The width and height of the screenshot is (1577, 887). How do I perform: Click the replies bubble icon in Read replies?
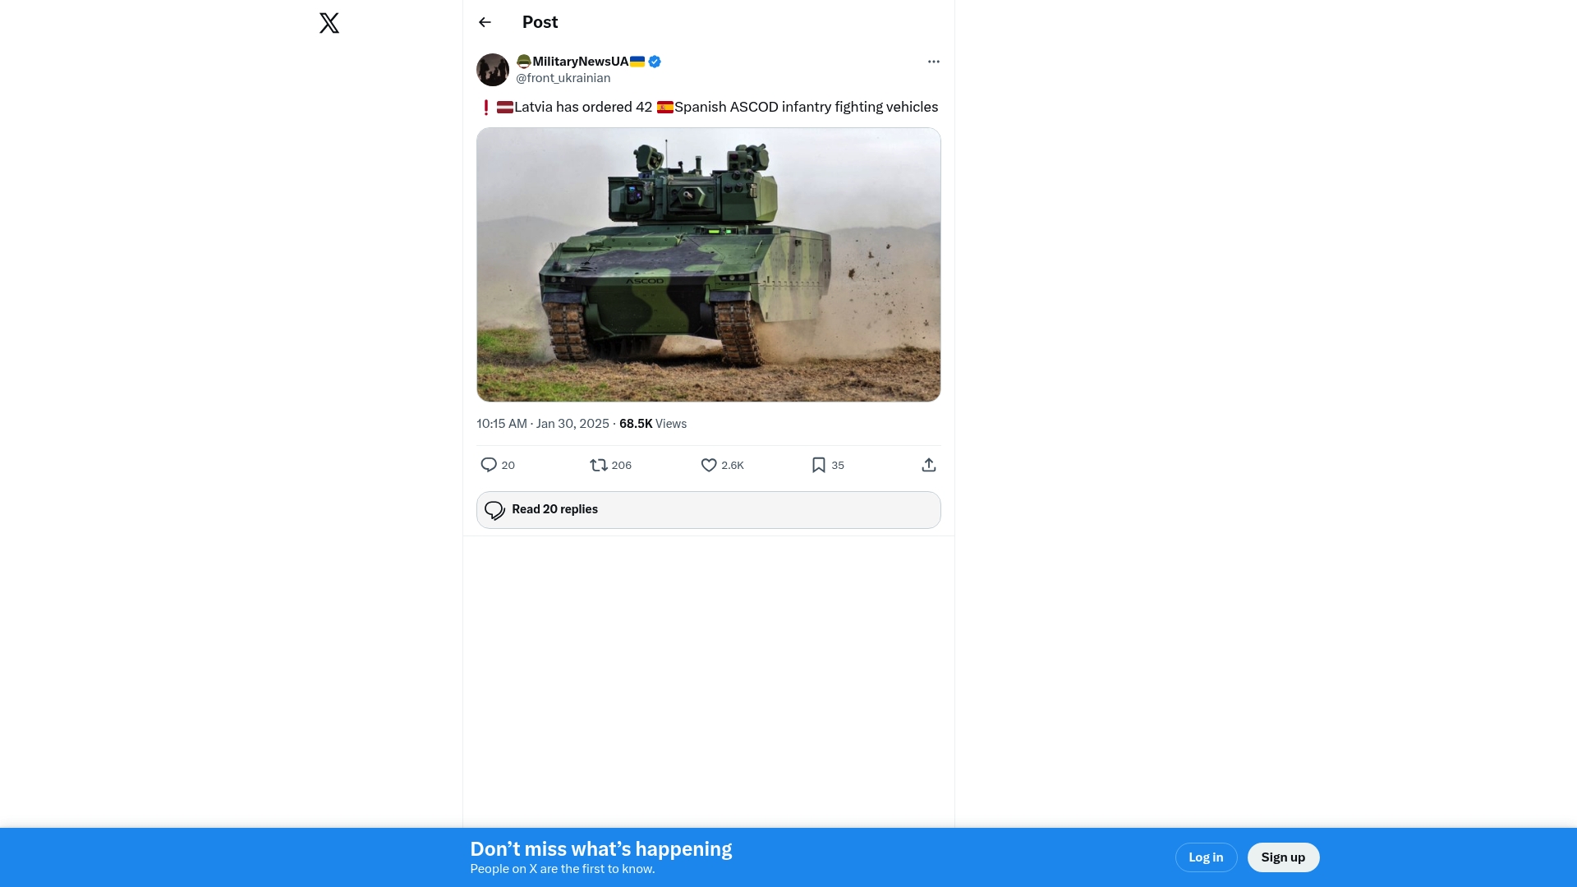[x=494, y=510]
